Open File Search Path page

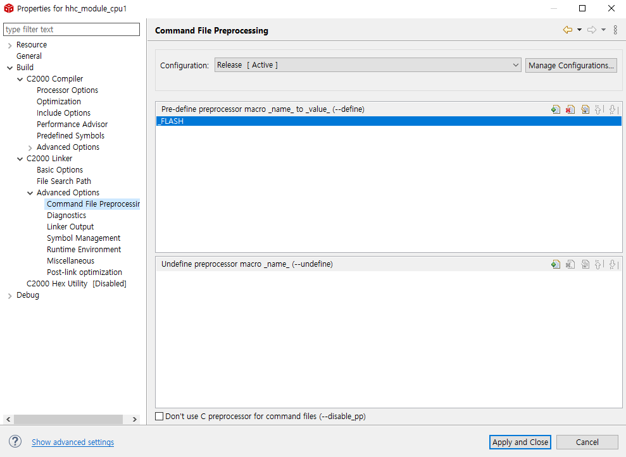coord(64,181)
